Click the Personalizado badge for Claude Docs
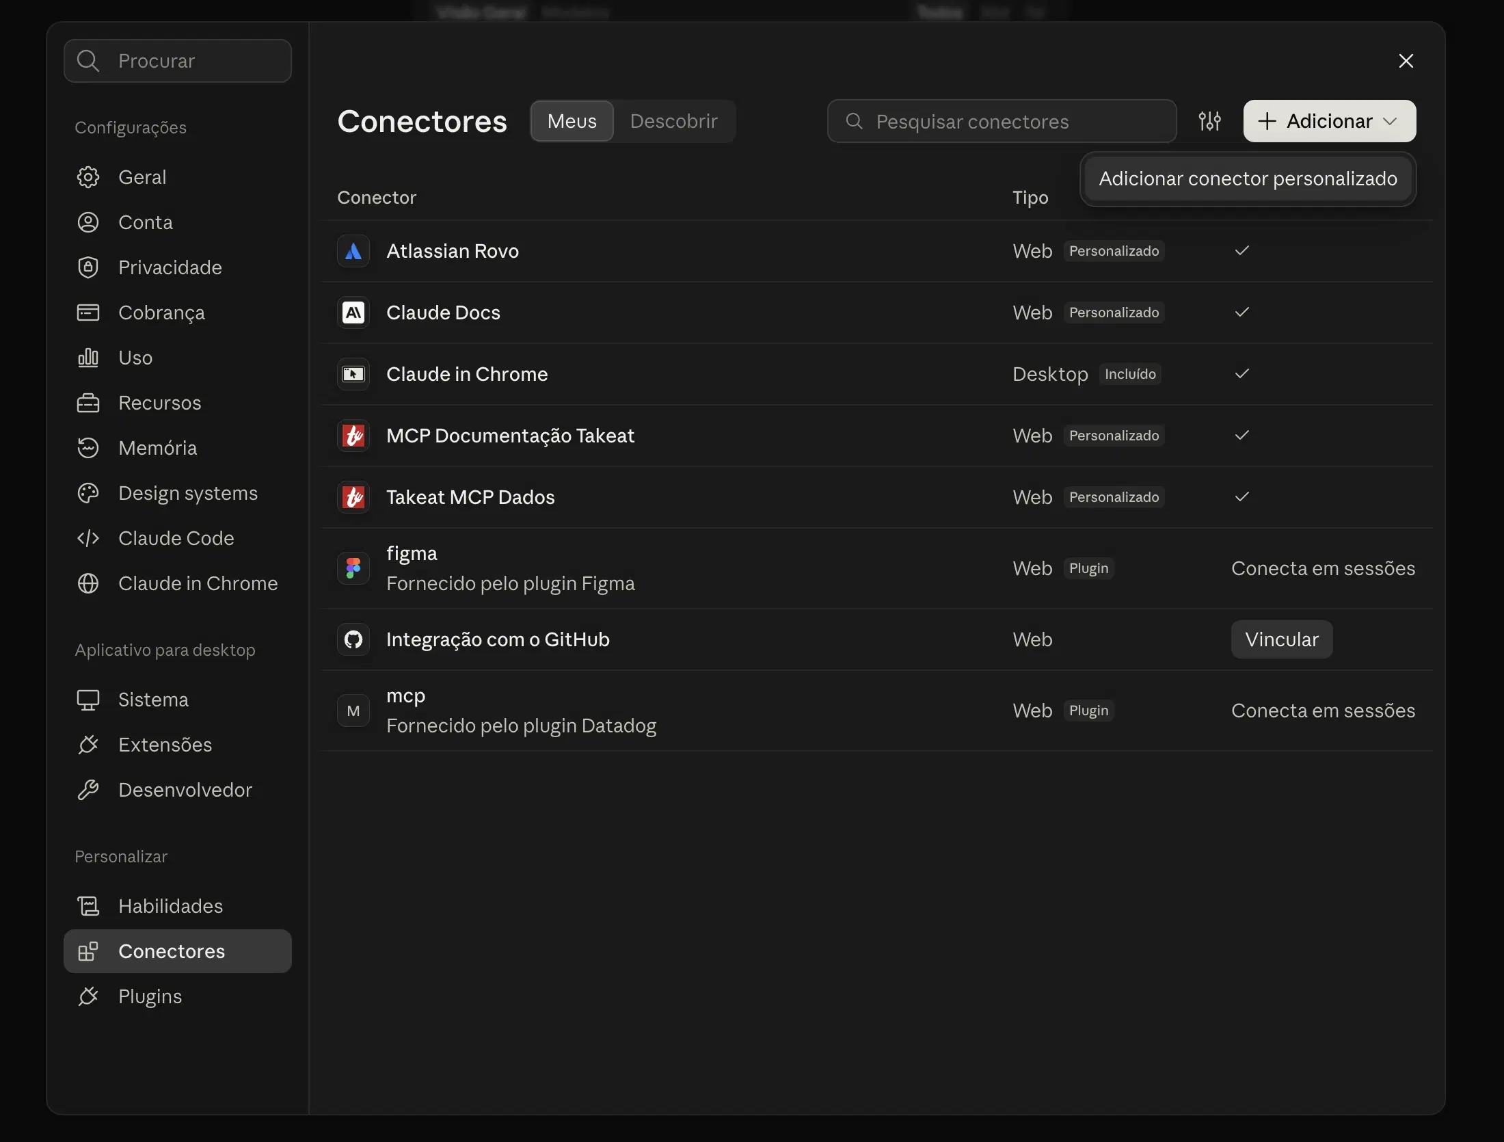Screen dimensions: 1504x1142 click(1114, 313)
